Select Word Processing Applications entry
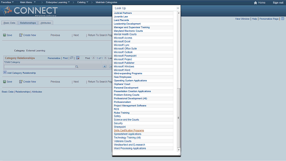Image resolution: width=286 pixels, height=161 pixels. tap(130, 148)
